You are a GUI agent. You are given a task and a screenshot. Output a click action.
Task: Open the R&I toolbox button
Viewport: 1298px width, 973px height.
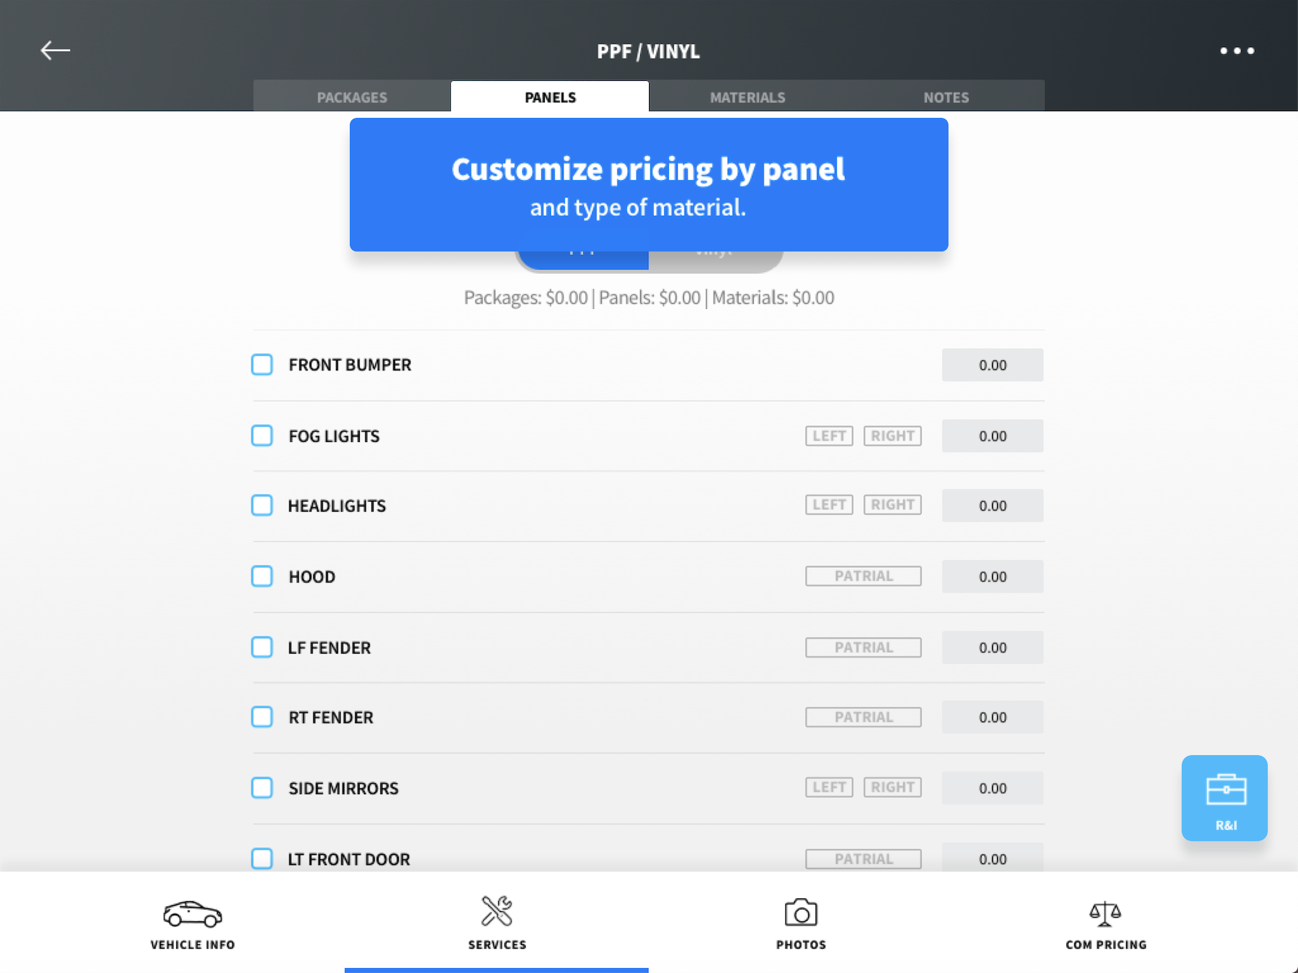(x=1225, y=798)
